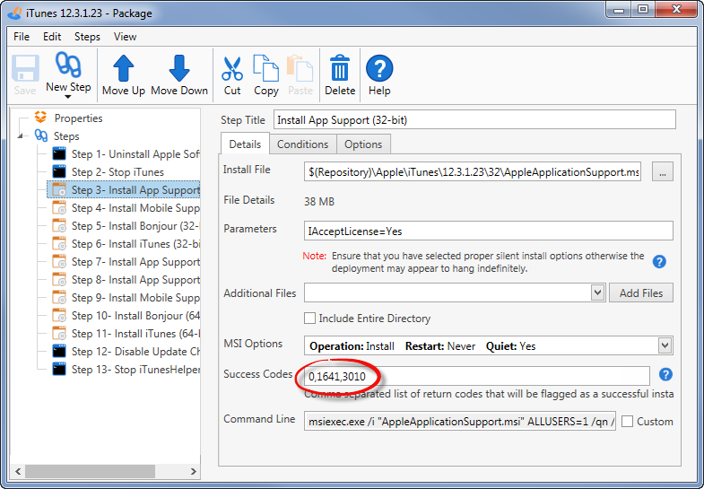Select the Details tab
704x489 pixels.
[245, 144]
